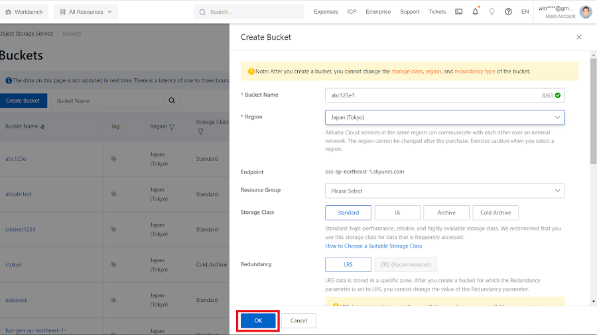
Task: Click the user avatar picture
Action: point(585,12)
